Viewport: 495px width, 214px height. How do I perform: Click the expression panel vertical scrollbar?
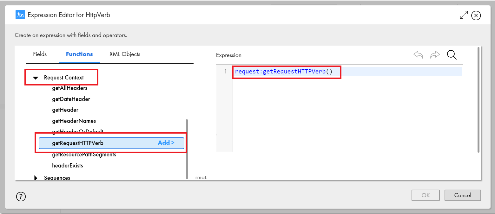coord(478,100)
